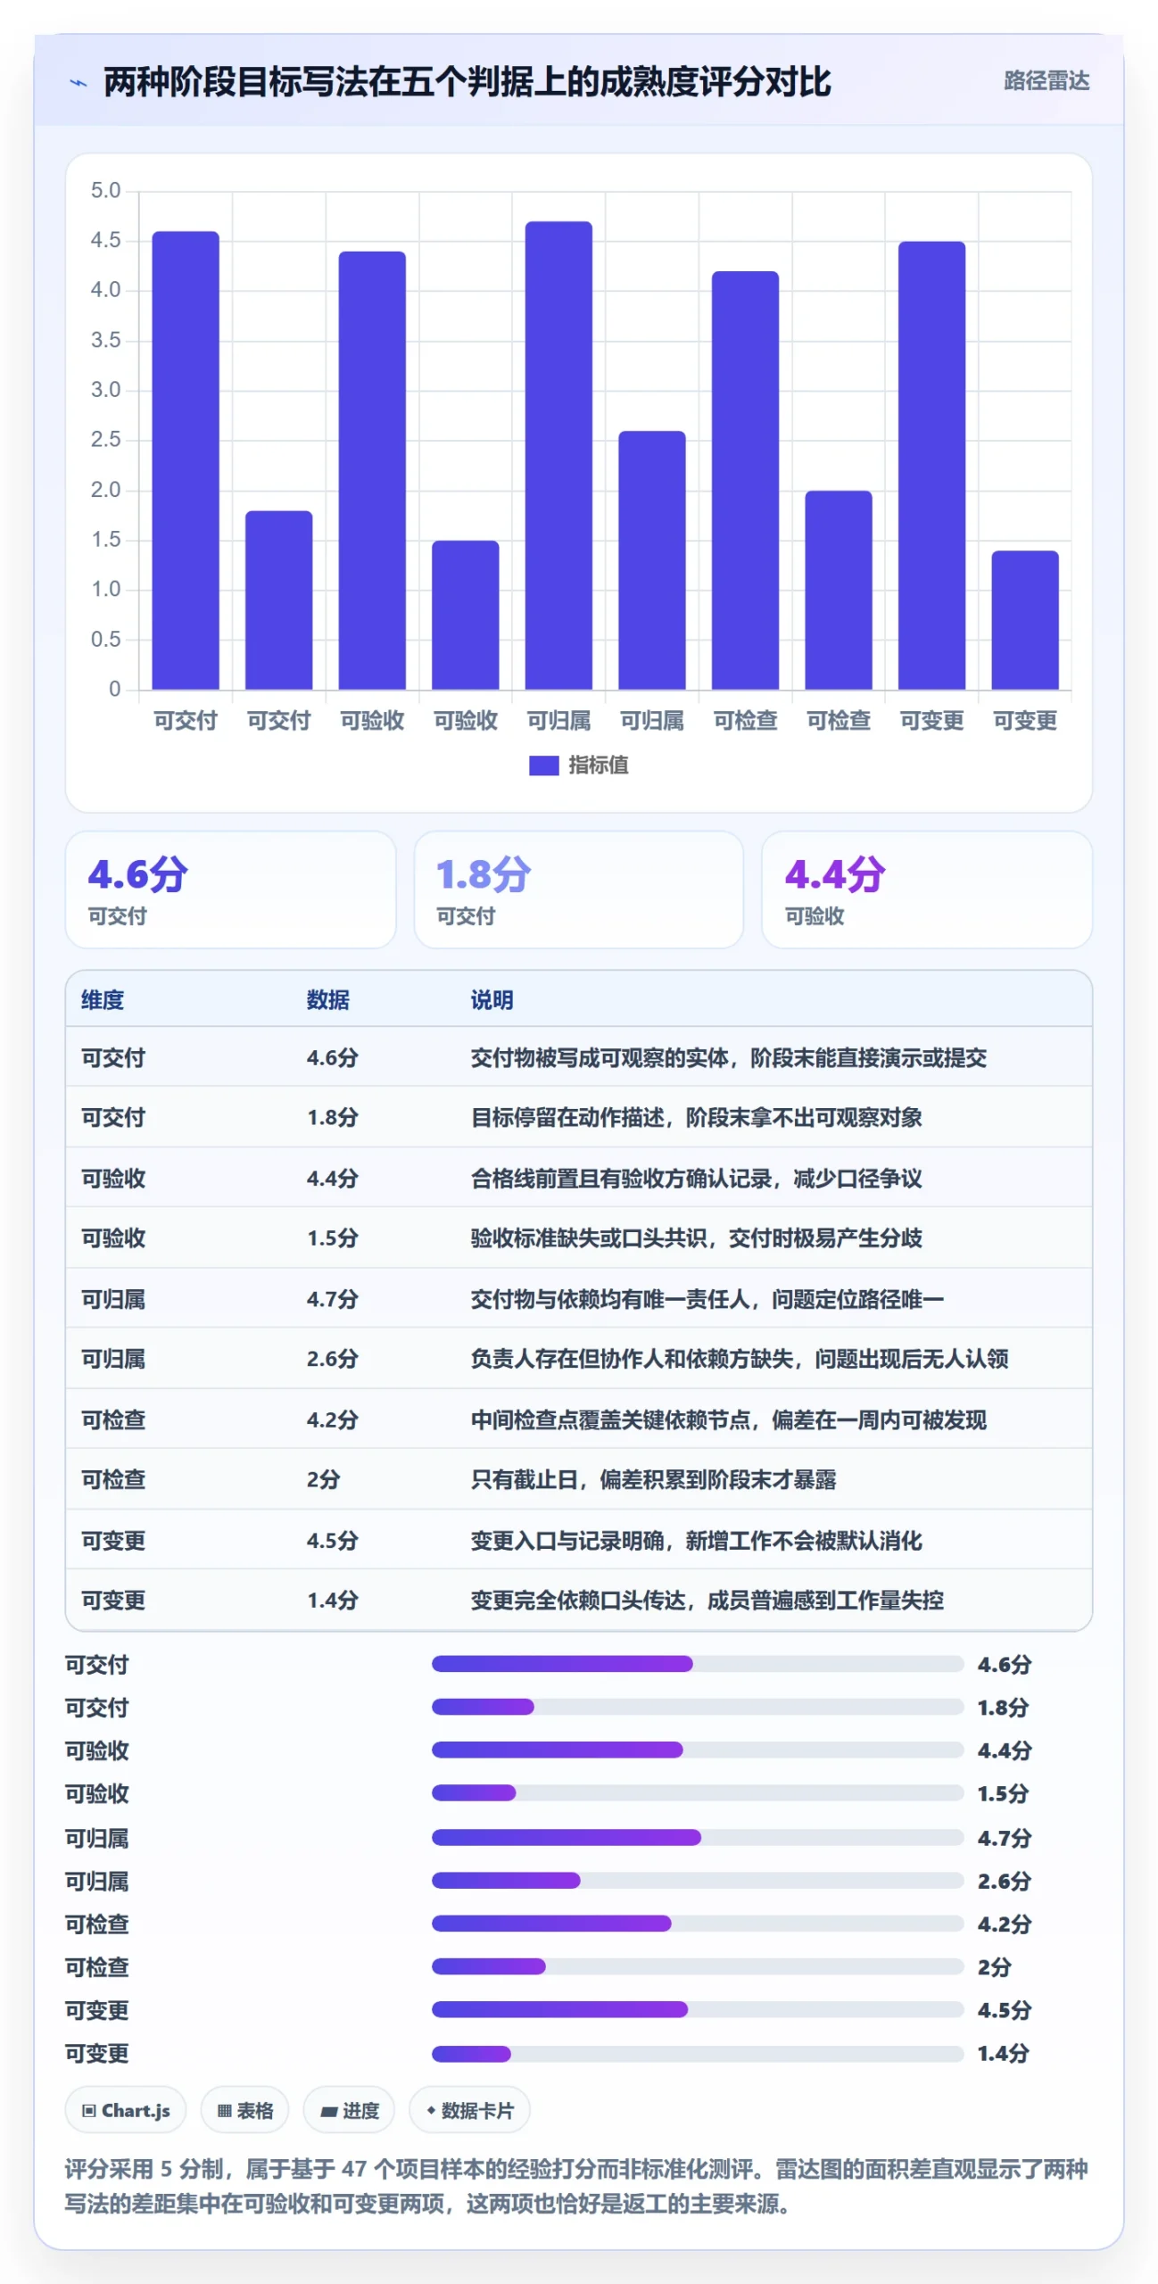
Task: Click the 指标值 legend label
Action: (599, 765)
